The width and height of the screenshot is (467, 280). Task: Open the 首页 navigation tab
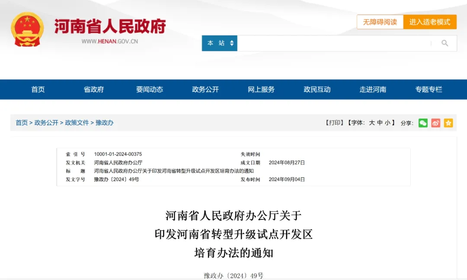tap(38, 90)
